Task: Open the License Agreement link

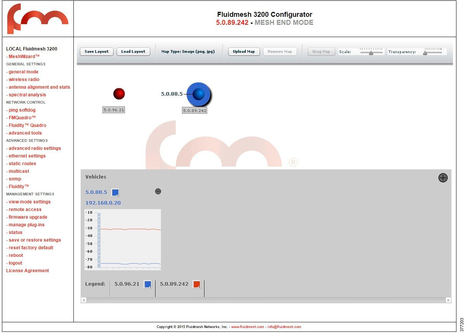Action: [28, 271]
